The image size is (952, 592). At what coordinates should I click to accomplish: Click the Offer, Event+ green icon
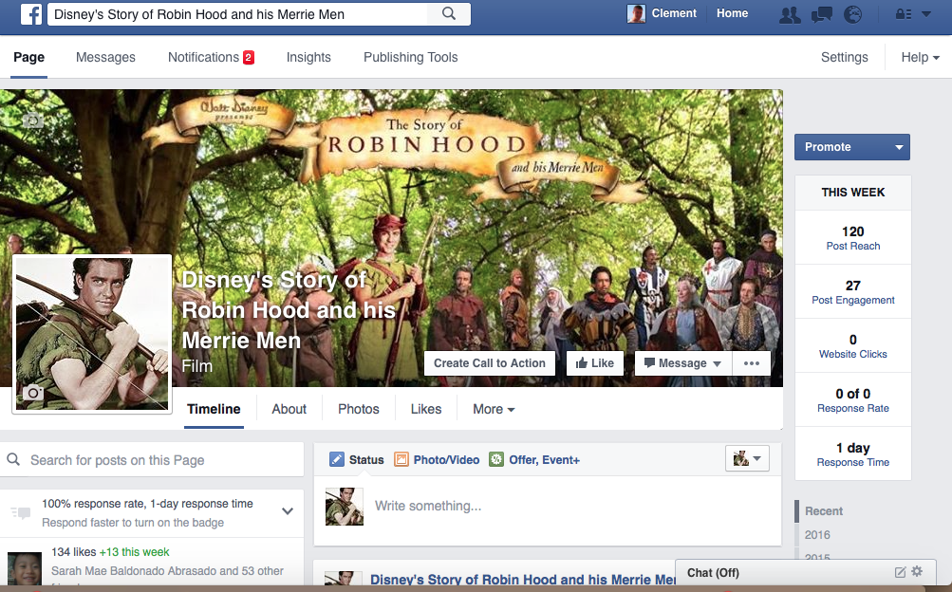pos(496,459)
